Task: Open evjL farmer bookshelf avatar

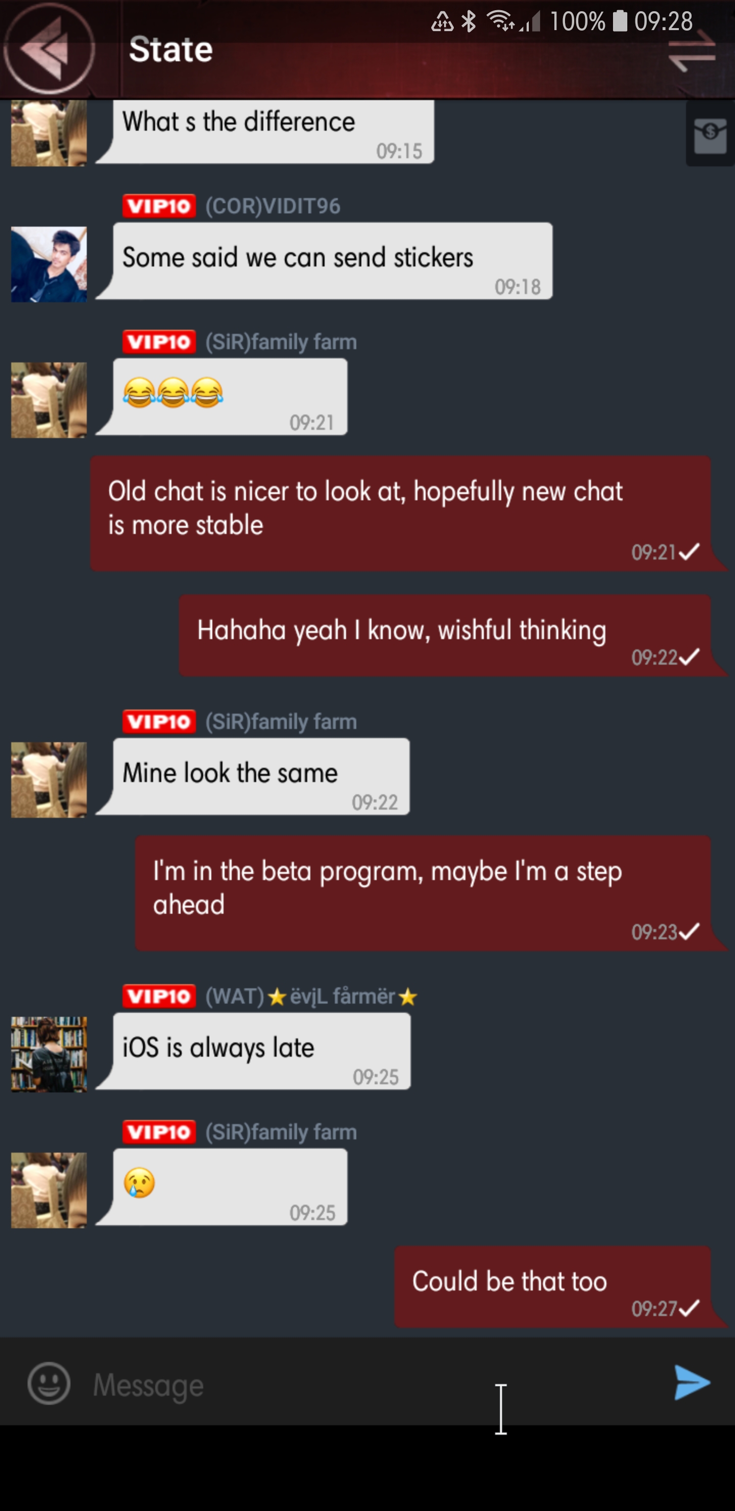Action: (x=48, y=1054)
